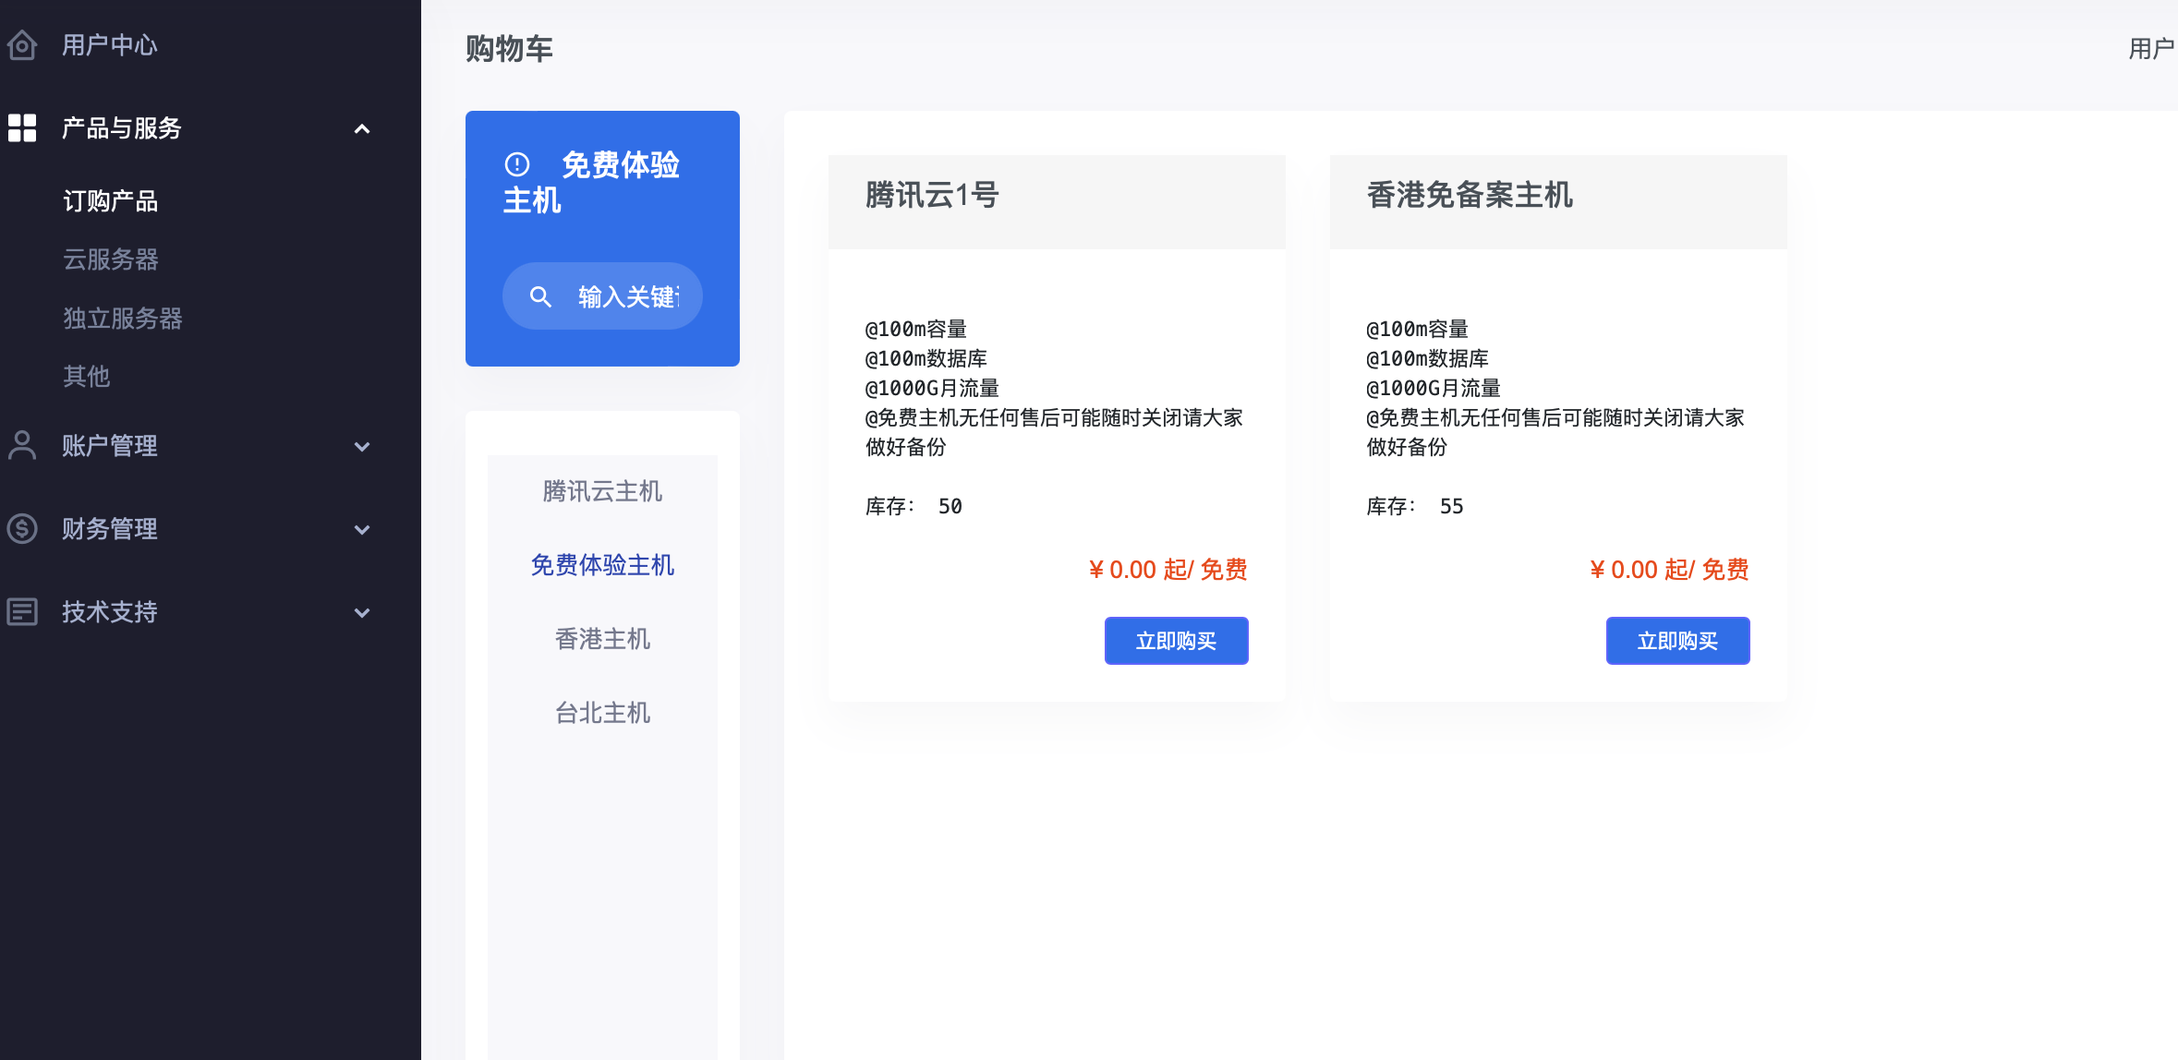Click the person icon for 账户管理

(22, 446)
